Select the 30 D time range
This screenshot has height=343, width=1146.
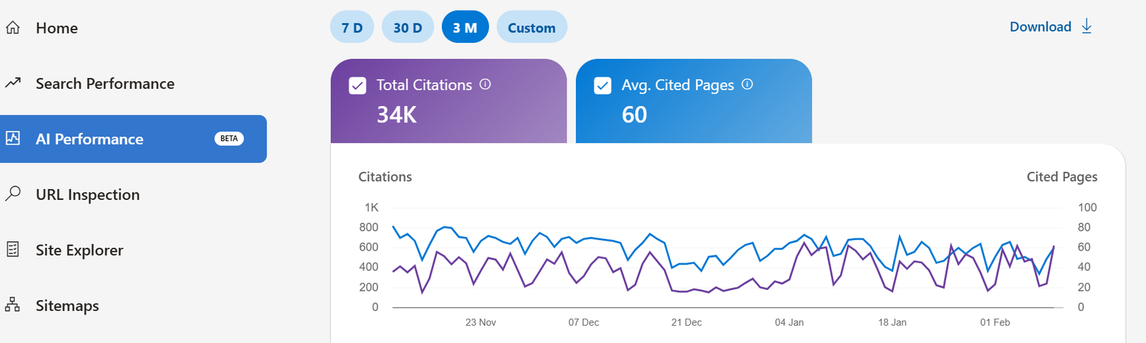click(x=408, y=27)
